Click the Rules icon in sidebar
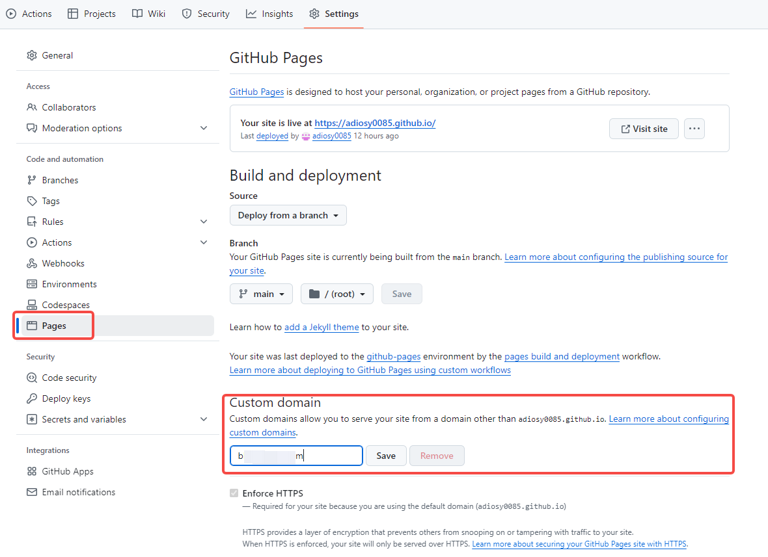768x557 pixels. tap(32, 222)
